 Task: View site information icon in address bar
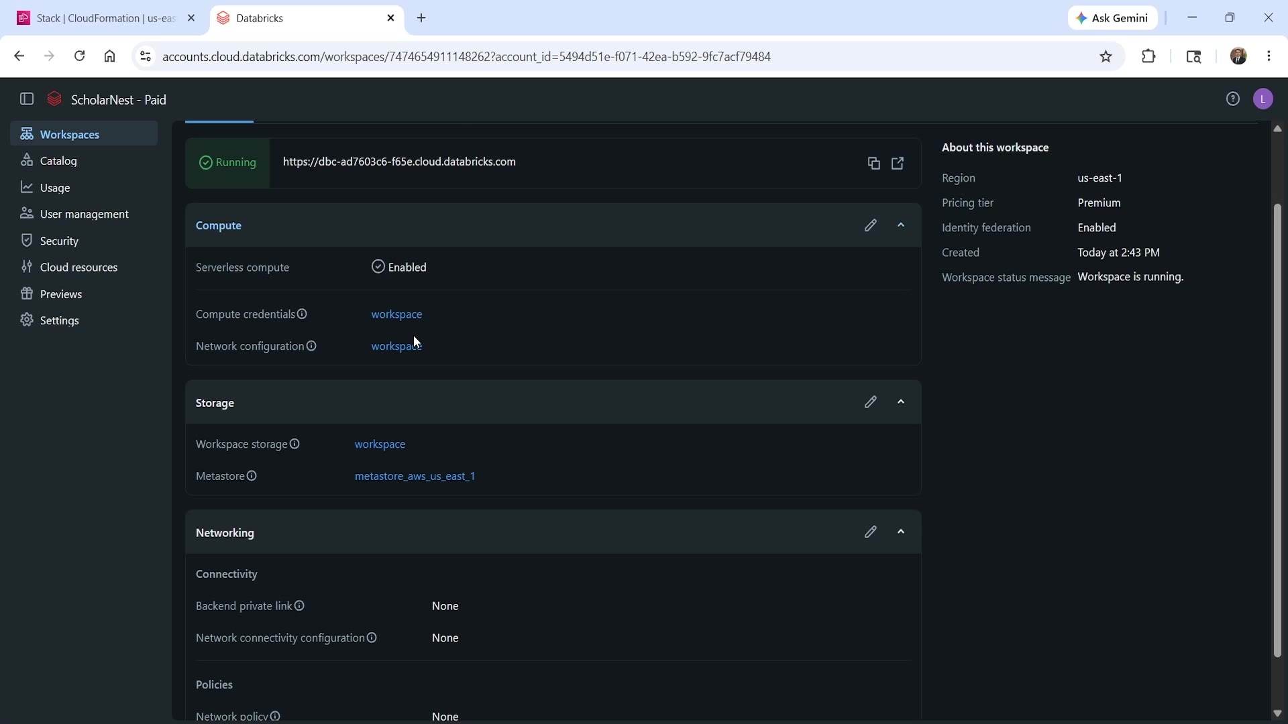coord(145,56)
